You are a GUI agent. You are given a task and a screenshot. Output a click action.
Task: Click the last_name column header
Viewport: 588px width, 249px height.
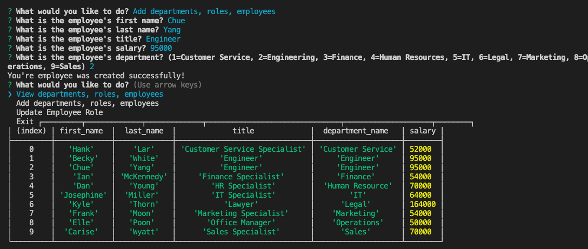144,131
